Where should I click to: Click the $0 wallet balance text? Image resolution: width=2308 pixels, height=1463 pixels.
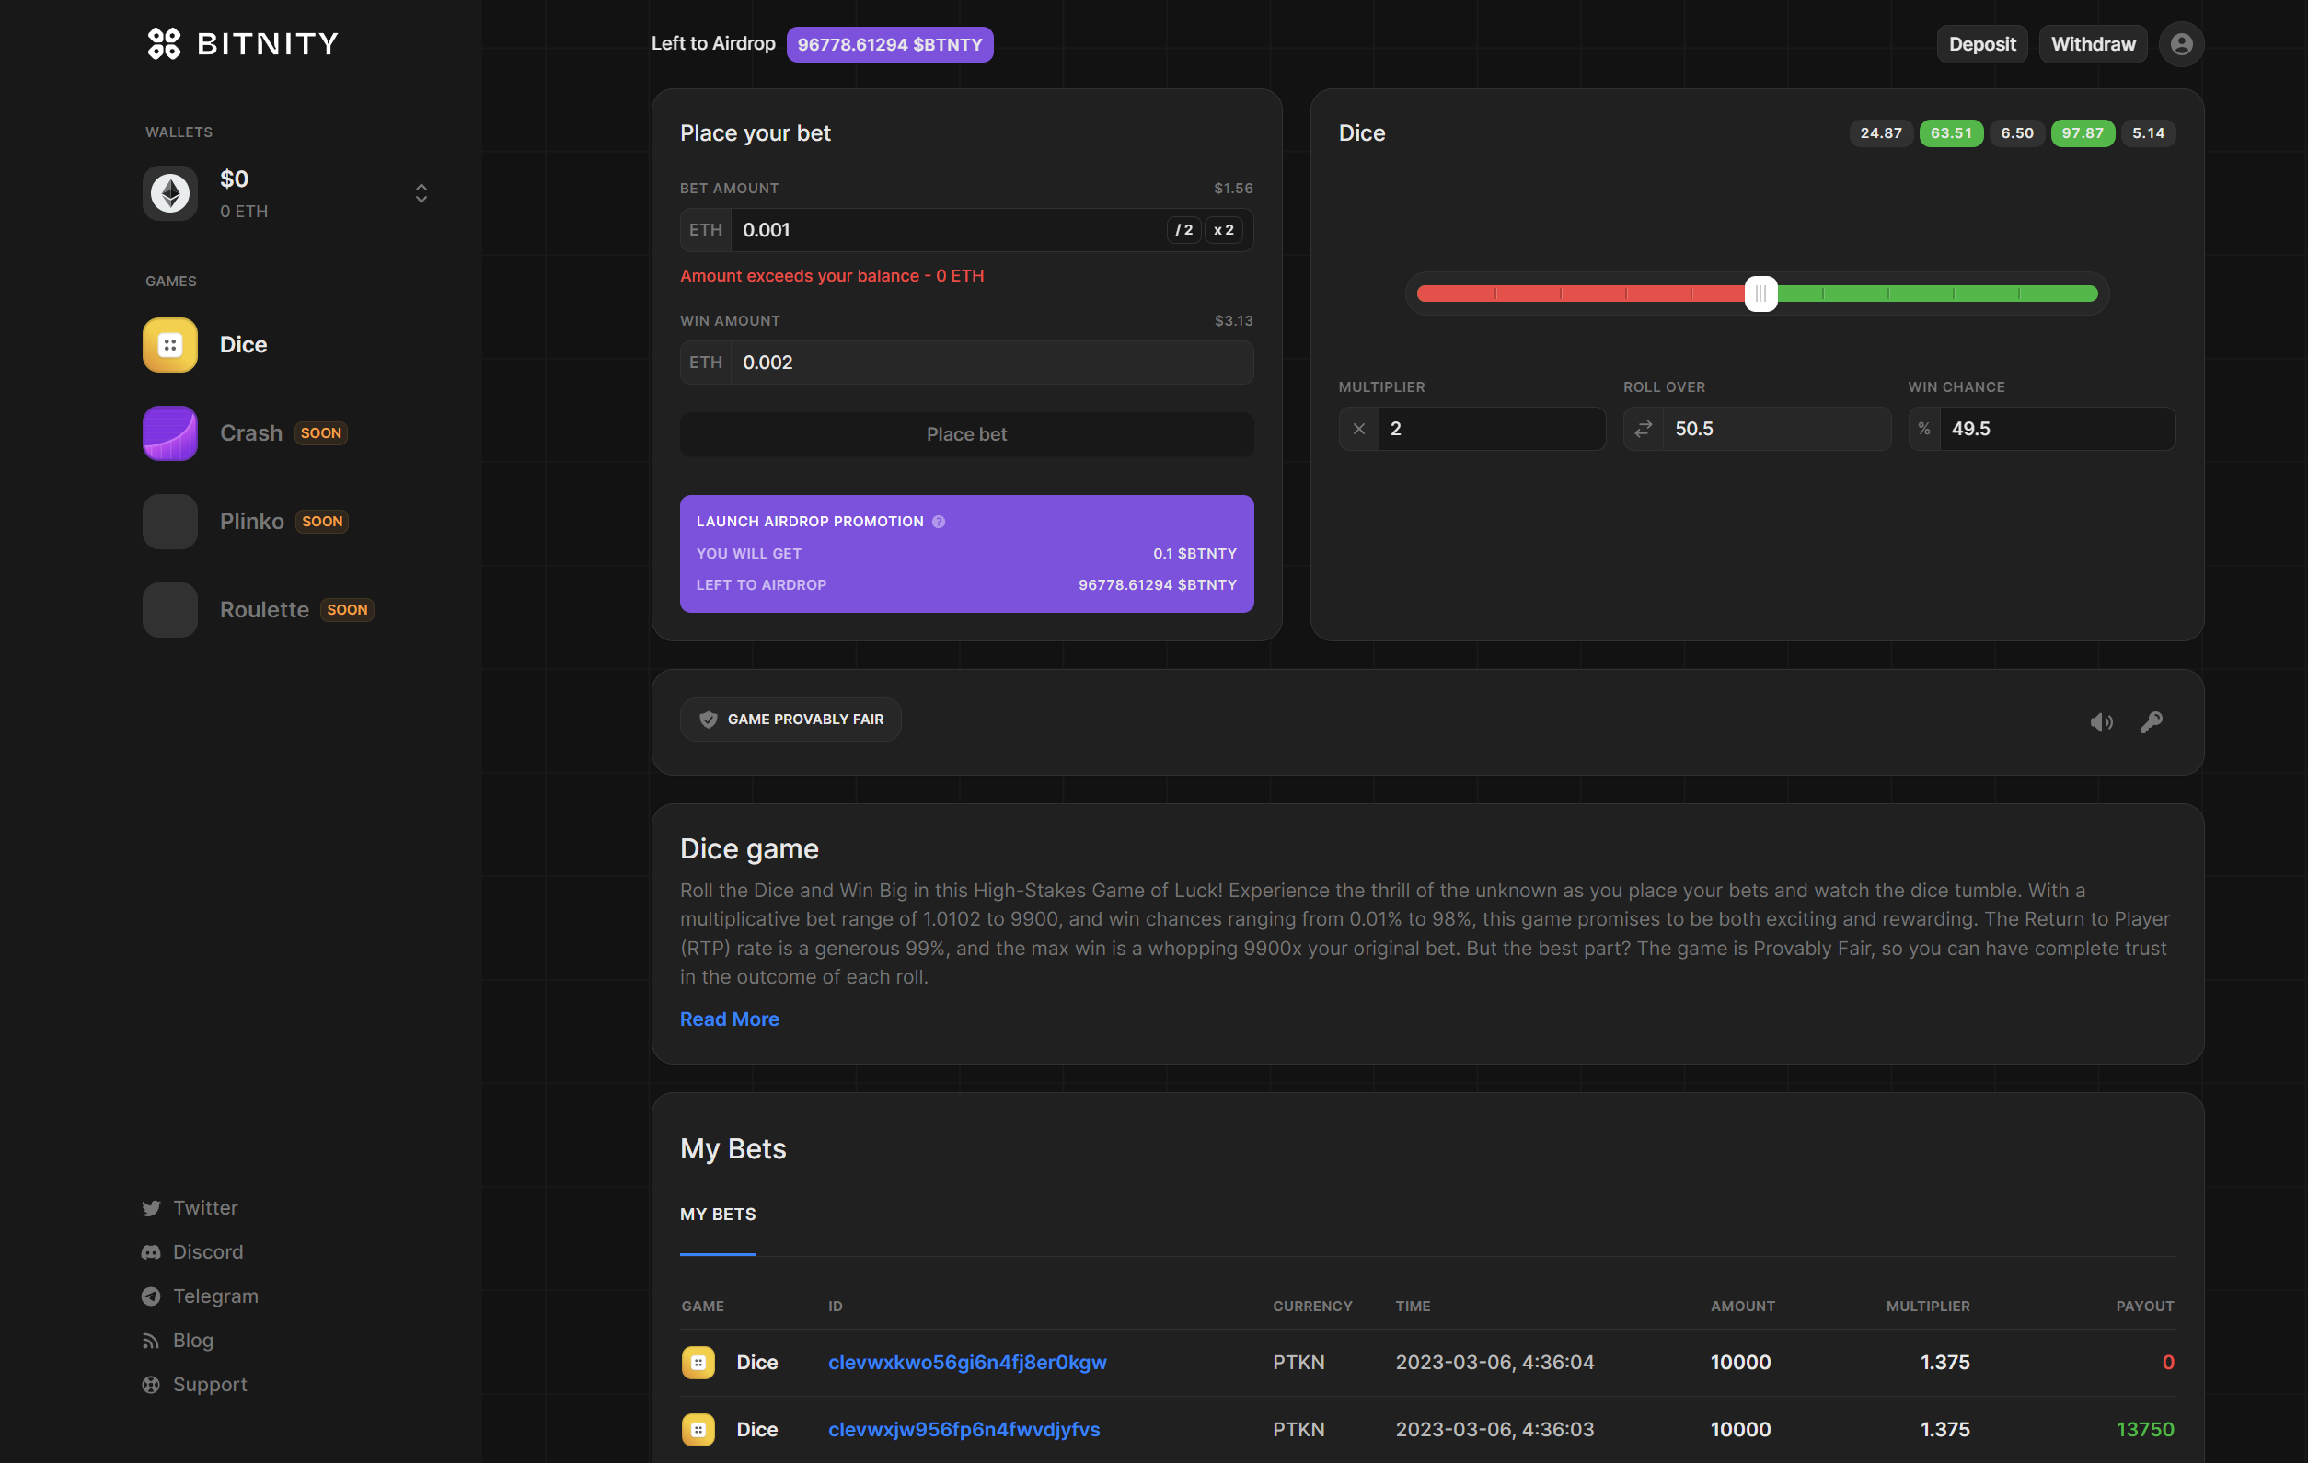tap(234, 179)
